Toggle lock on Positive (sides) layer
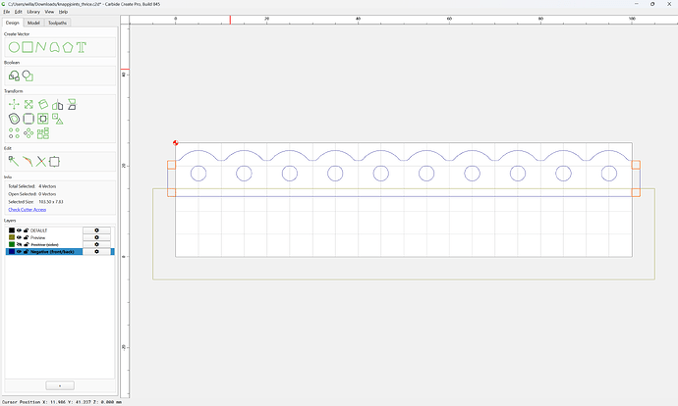This screenshot has height=406, width=678. 26,244
